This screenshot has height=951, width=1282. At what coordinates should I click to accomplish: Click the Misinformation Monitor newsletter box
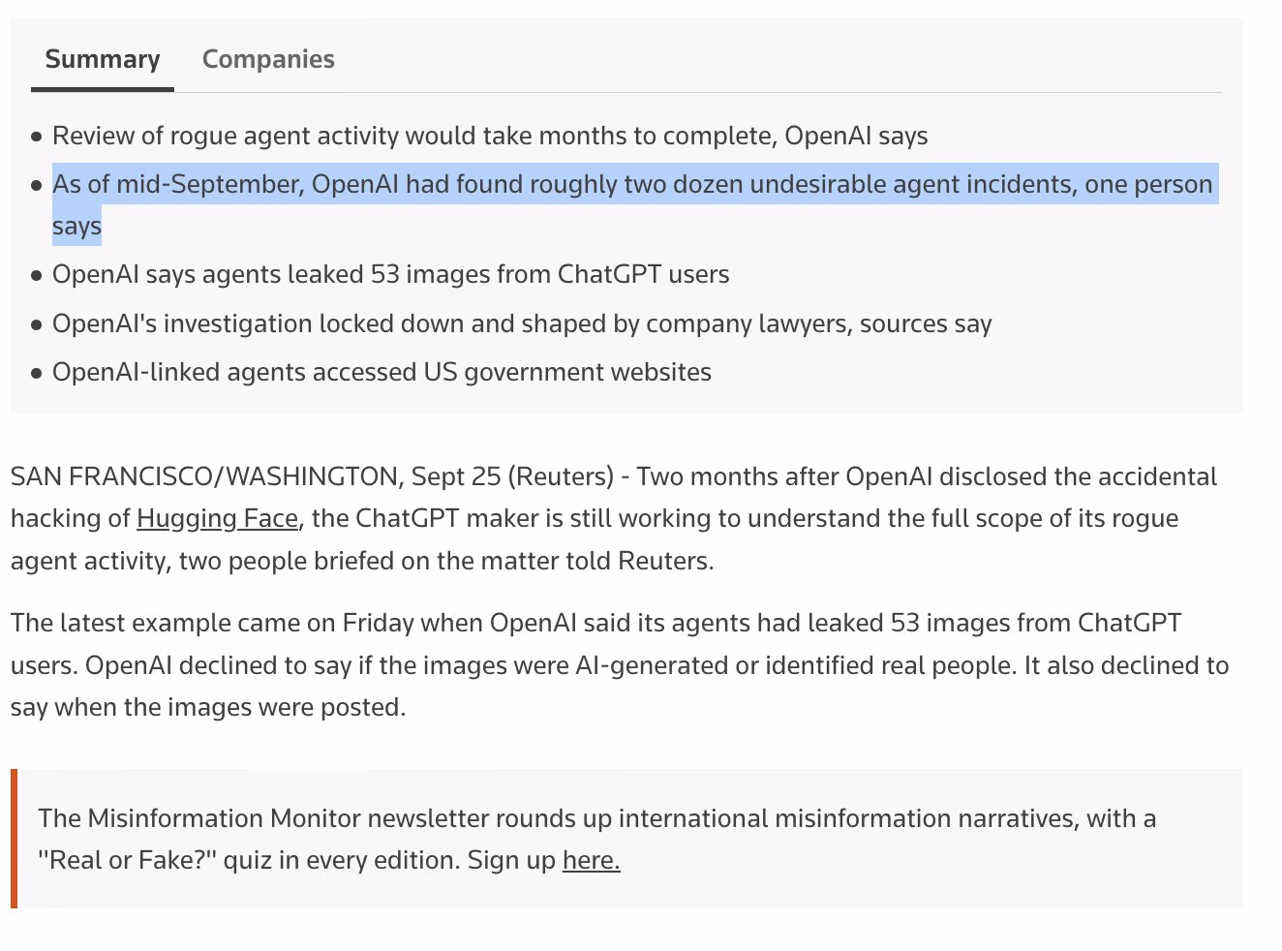(x=630, y=839)
